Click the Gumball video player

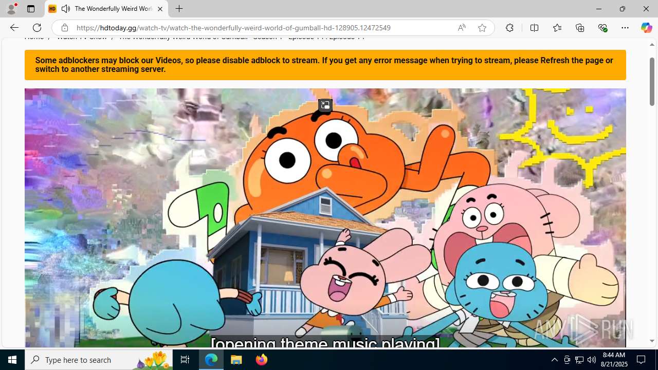(325, 218)
